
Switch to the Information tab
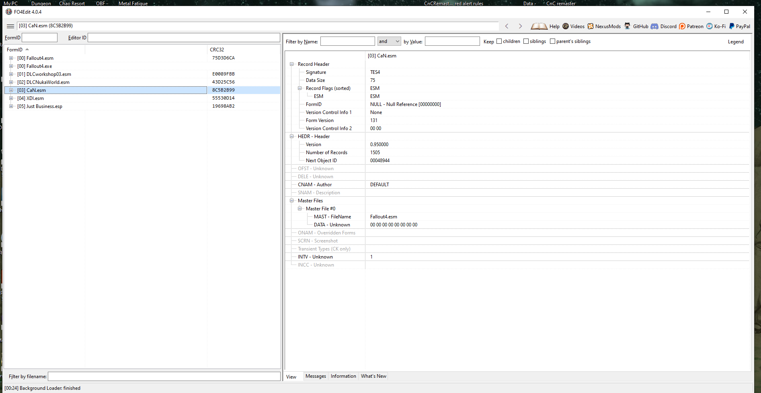pyautogui.click(x=343, y=376)
